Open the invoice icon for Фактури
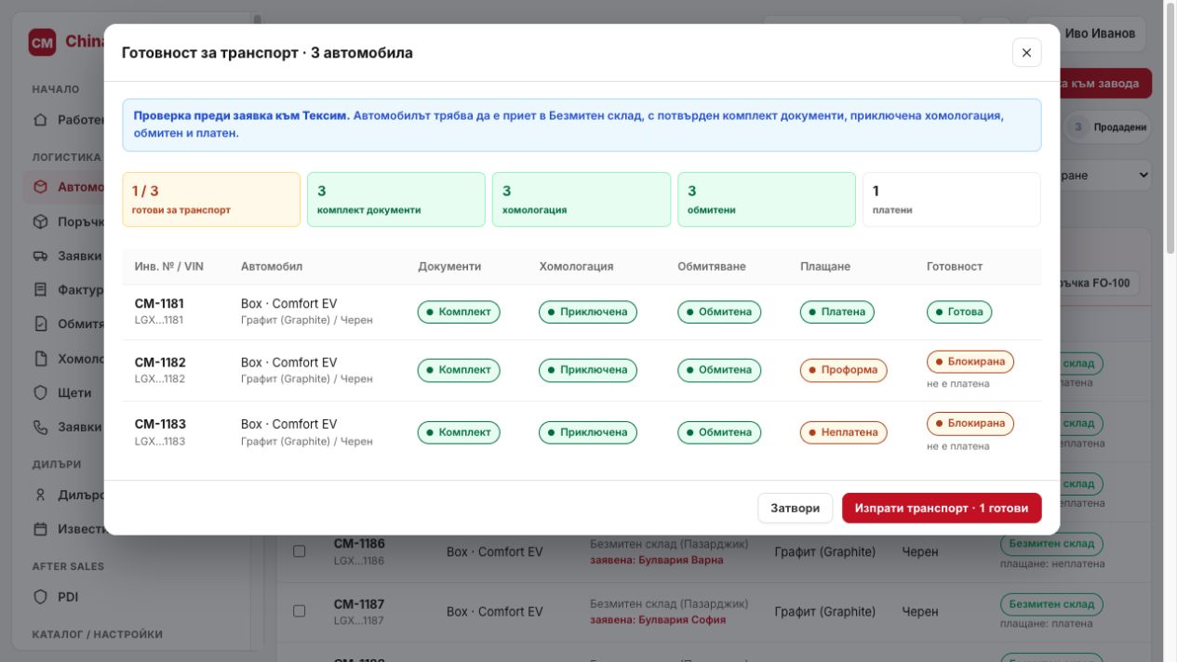Image resolution: width=1177 pixels, height=662 pixels. pos(40,290)
